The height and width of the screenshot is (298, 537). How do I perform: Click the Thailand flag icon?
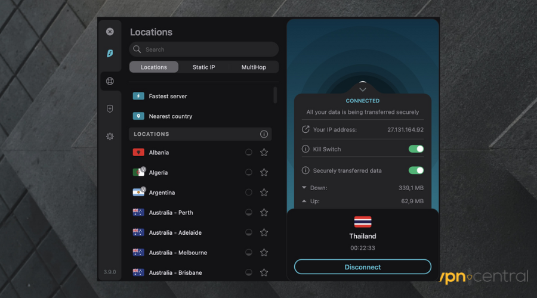coord(363,222)
